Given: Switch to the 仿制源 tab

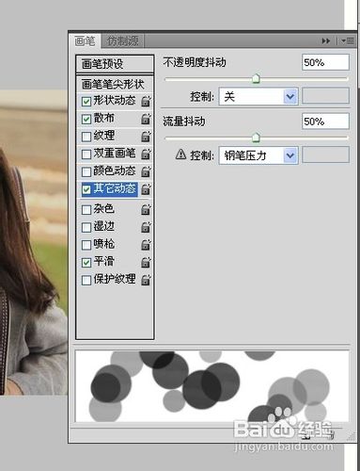Looking at the screenshot, I should [x=122, y=41].
